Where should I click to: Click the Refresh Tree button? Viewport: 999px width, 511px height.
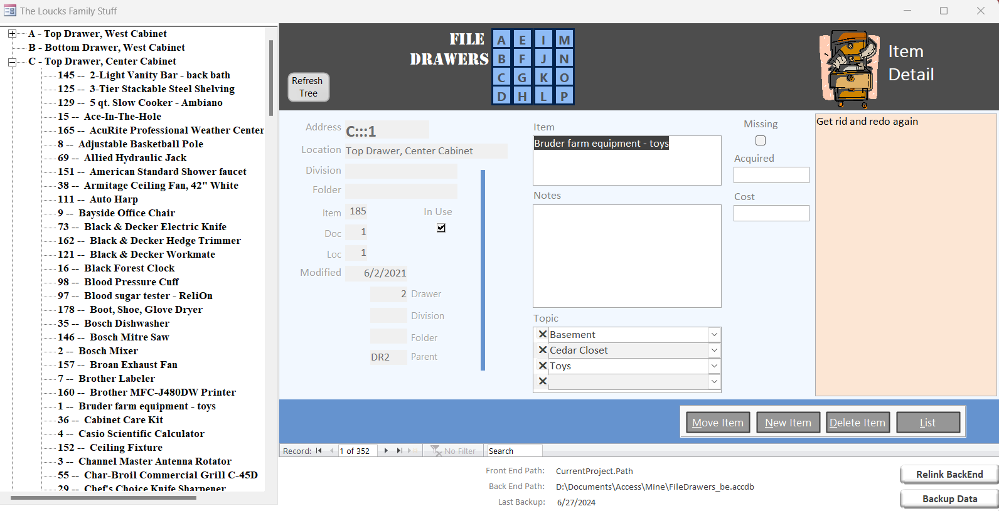(x=308, y=87)
